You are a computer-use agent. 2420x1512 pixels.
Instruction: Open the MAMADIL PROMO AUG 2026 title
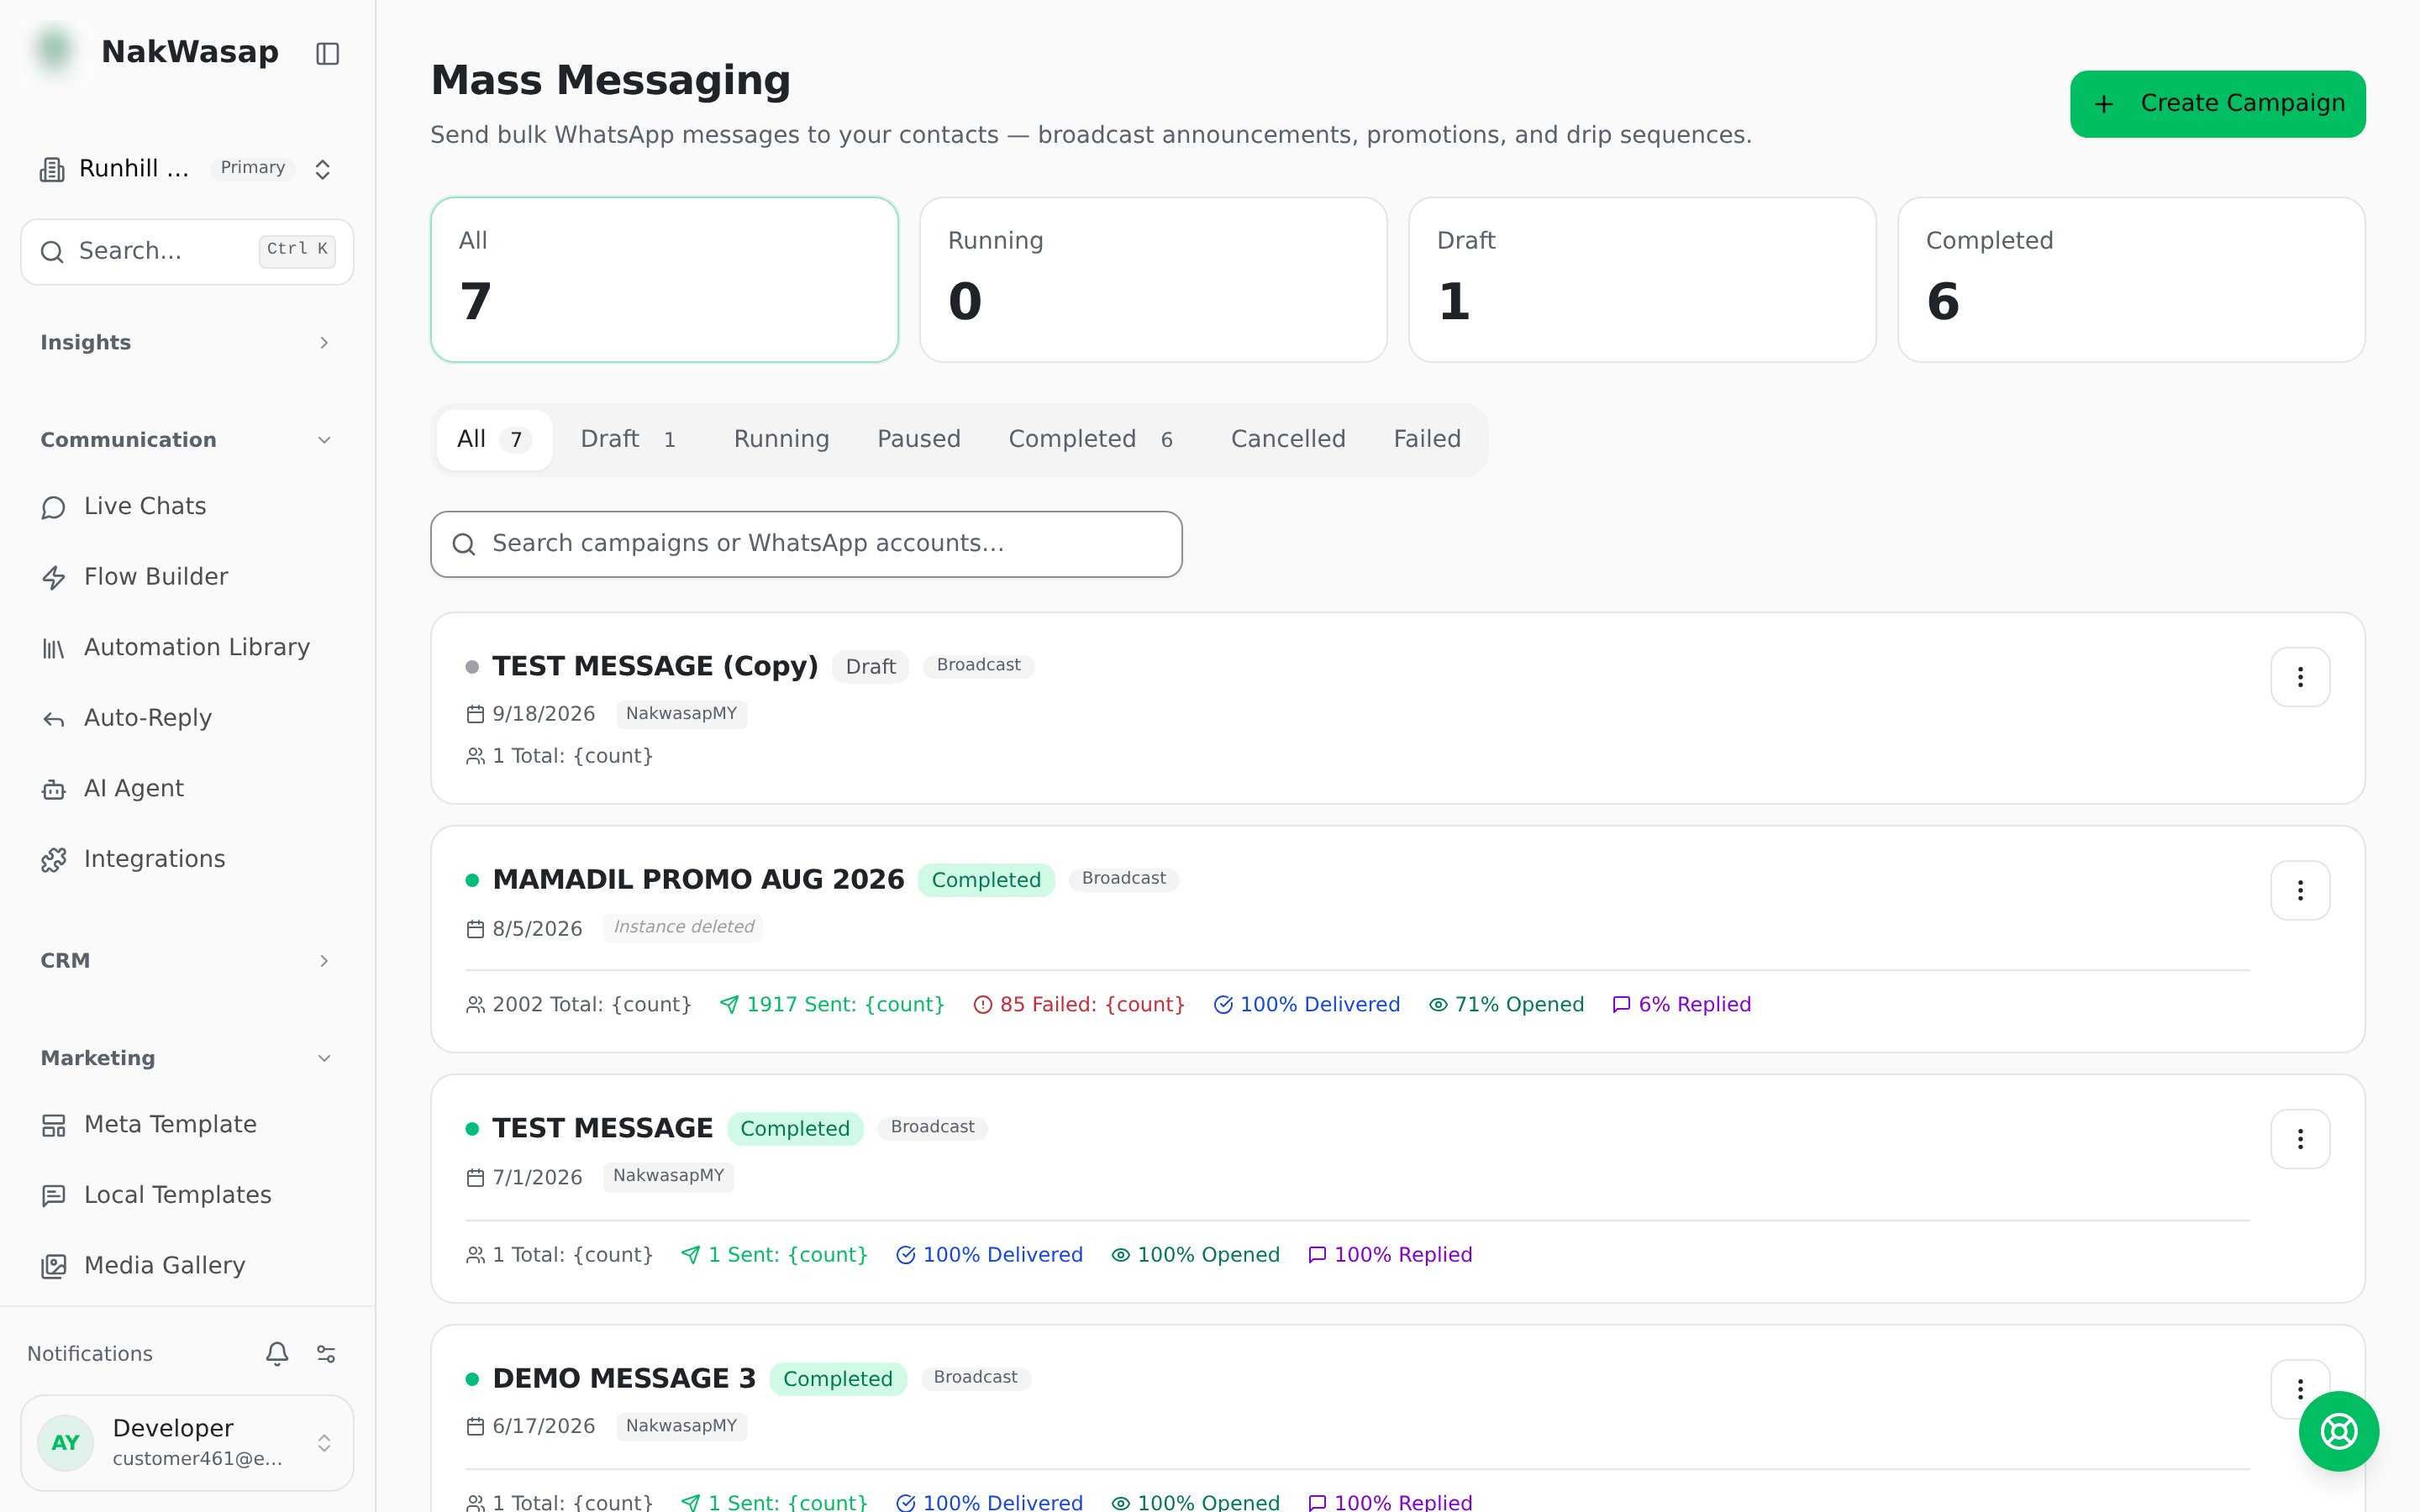tap(698, 880)
